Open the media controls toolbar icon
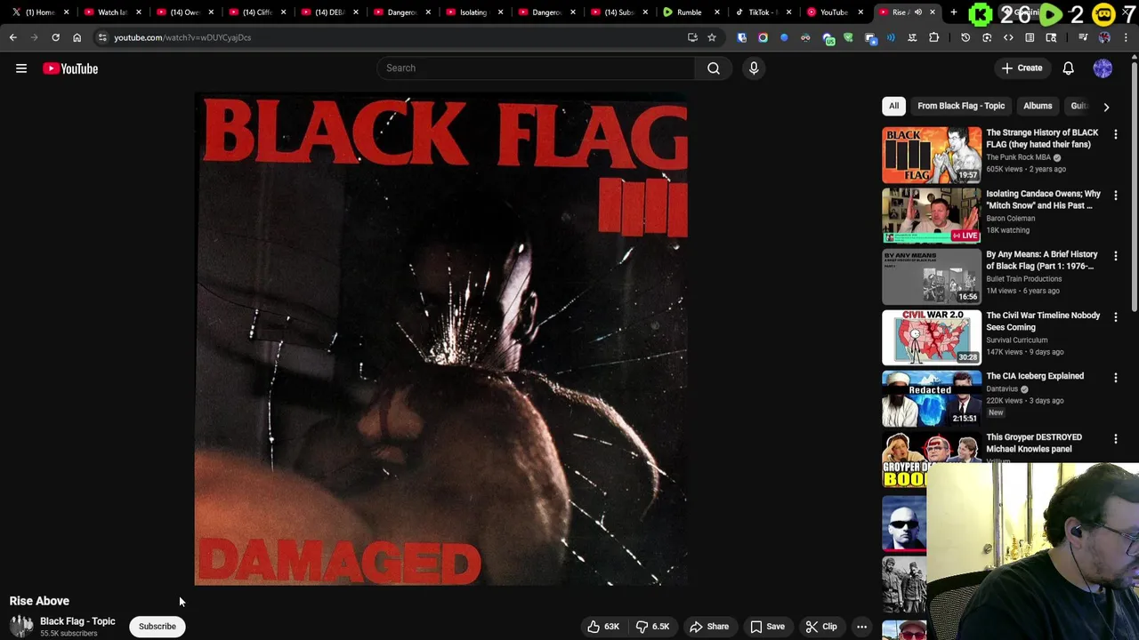 pos(1083,37)
